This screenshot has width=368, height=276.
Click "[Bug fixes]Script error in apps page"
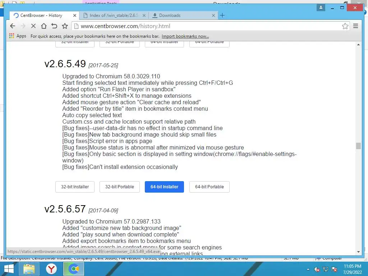(x=107, y=141)
